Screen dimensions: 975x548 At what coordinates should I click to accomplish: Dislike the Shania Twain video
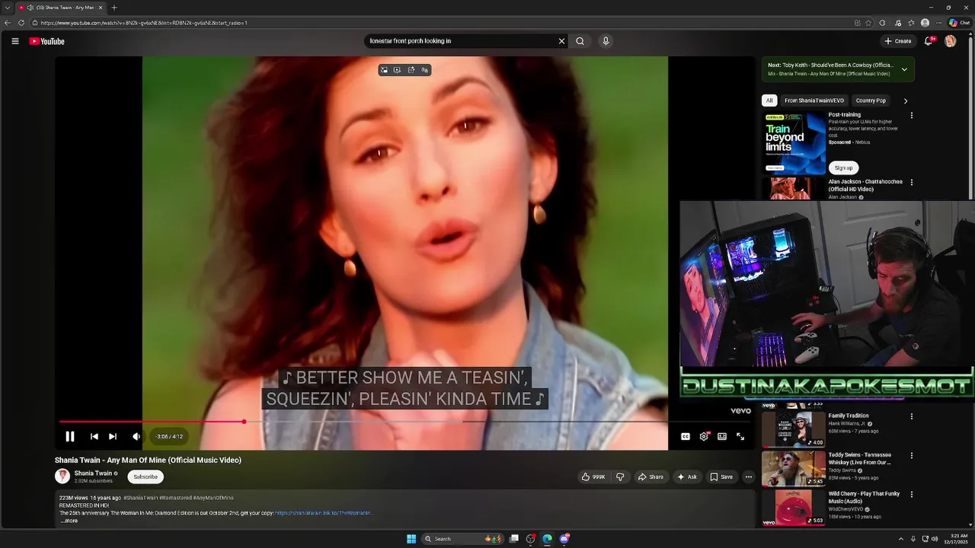[620, 476]
